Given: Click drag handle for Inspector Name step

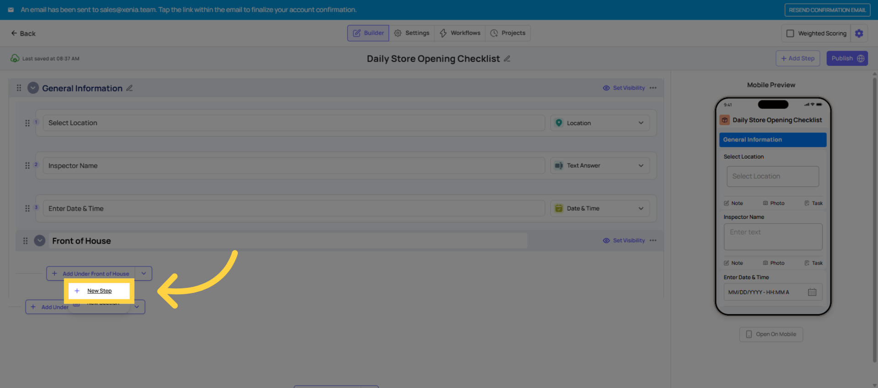Looking at the screenshot, I should click(x=27, y=165).
